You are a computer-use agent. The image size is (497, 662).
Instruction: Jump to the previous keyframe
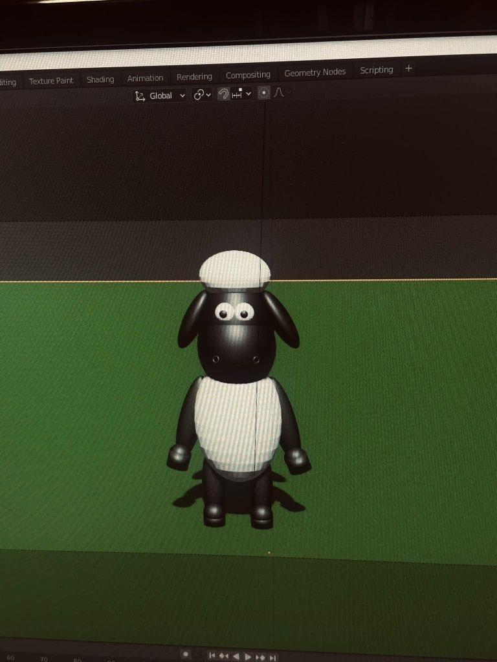point(223,656)
